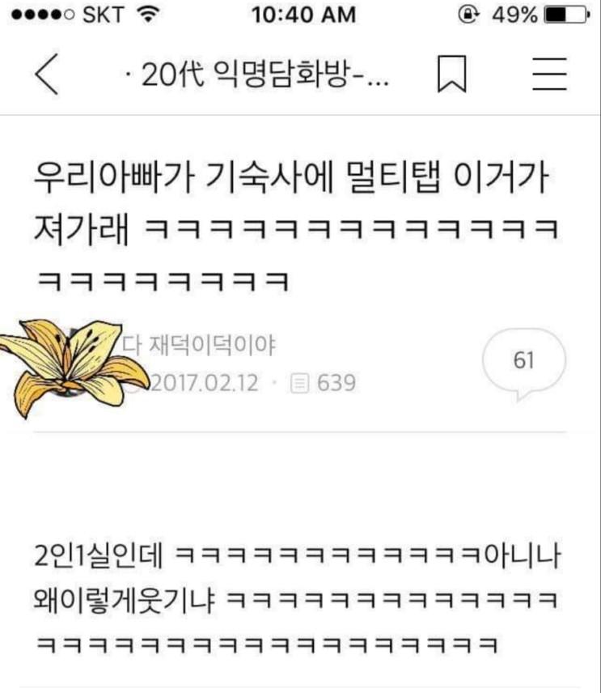
Task: Tap the body line starting 2인1실인데
Action: click(x=297, y=555)
